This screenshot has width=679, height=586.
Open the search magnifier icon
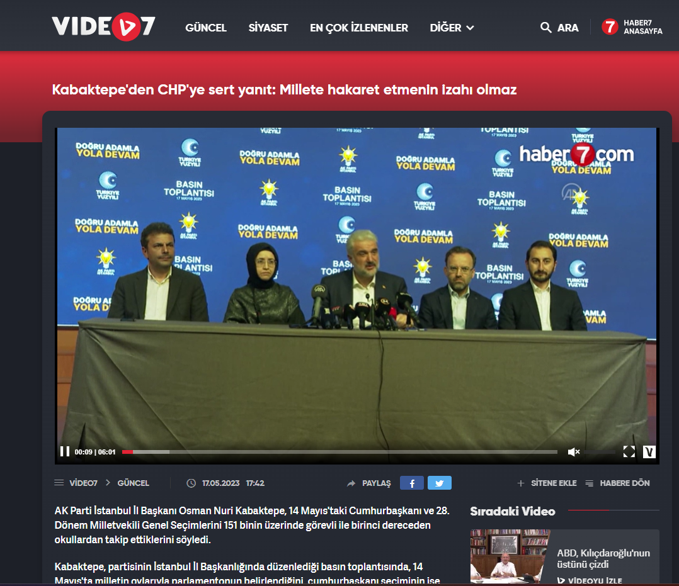(x=546, y=28)
